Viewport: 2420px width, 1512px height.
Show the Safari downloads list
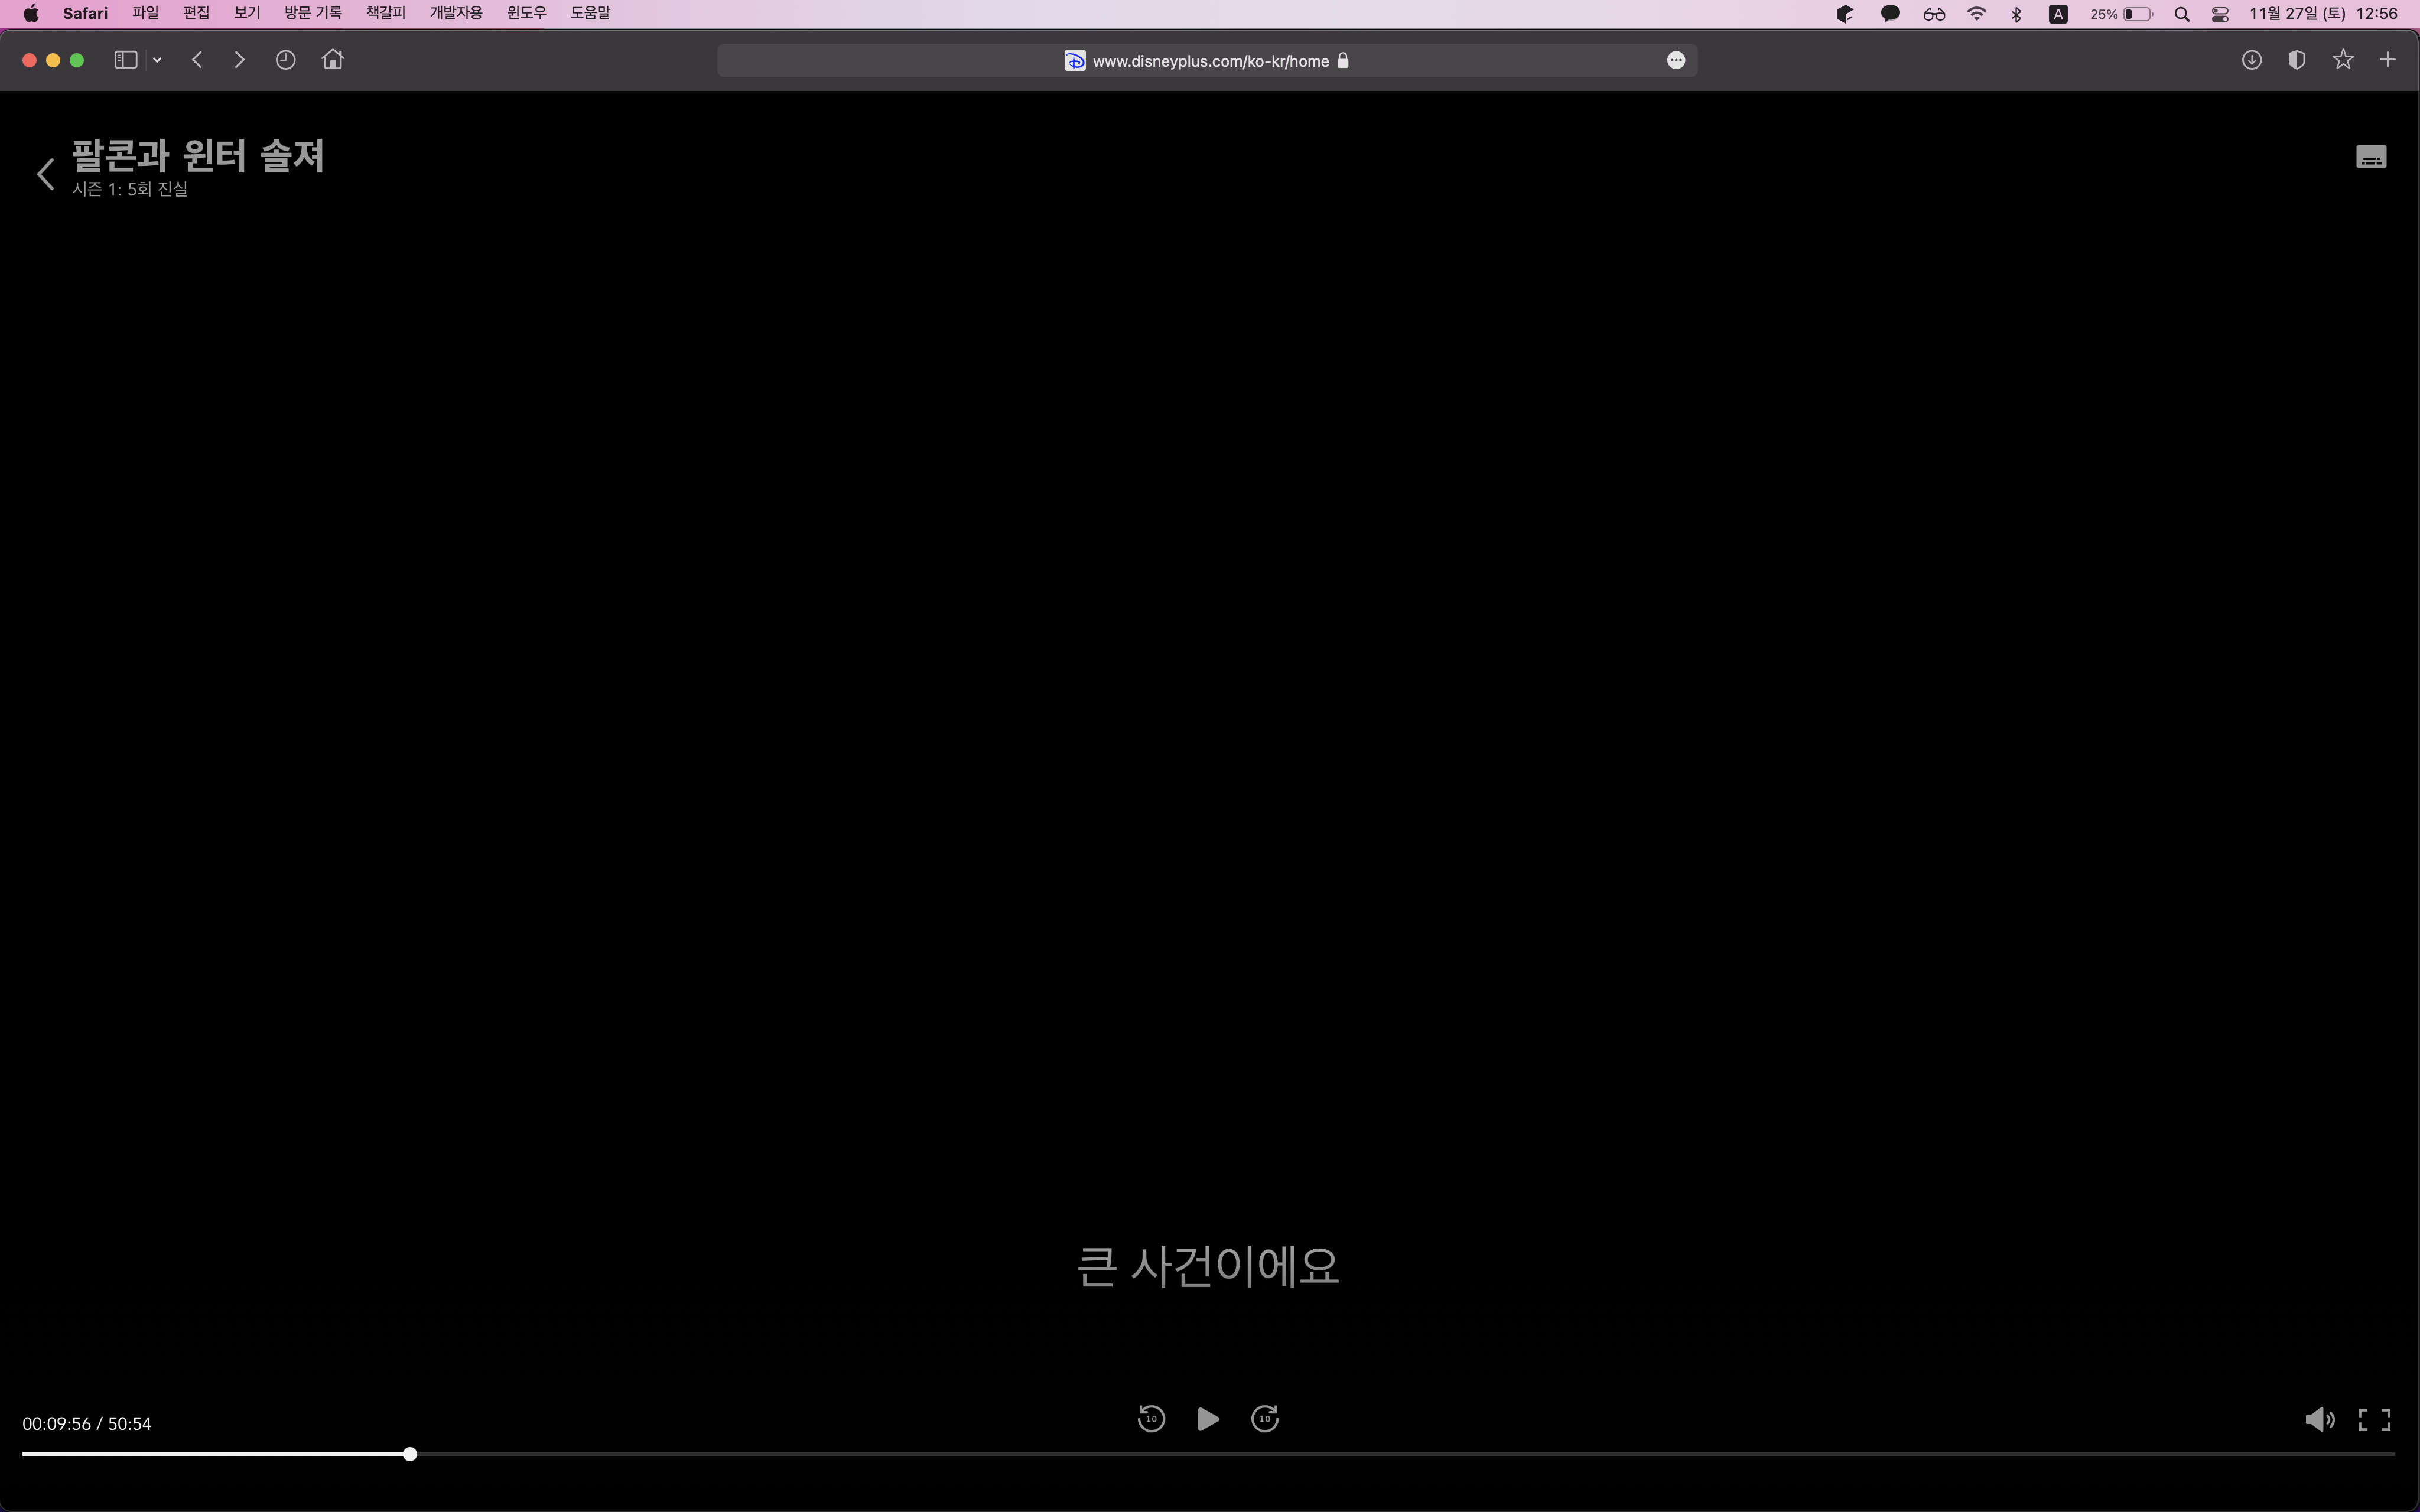tap(2251, 60)
